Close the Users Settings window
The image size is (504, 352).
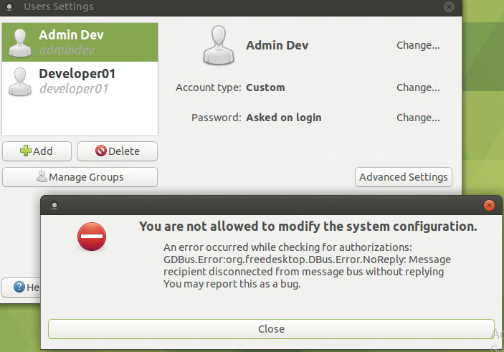click(449, 6)
